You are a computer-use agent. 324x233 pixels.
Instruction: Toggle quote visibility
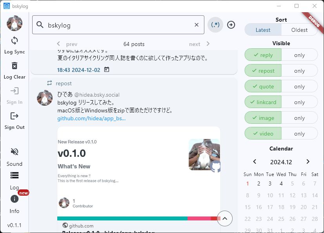click(x=263, y=86)
